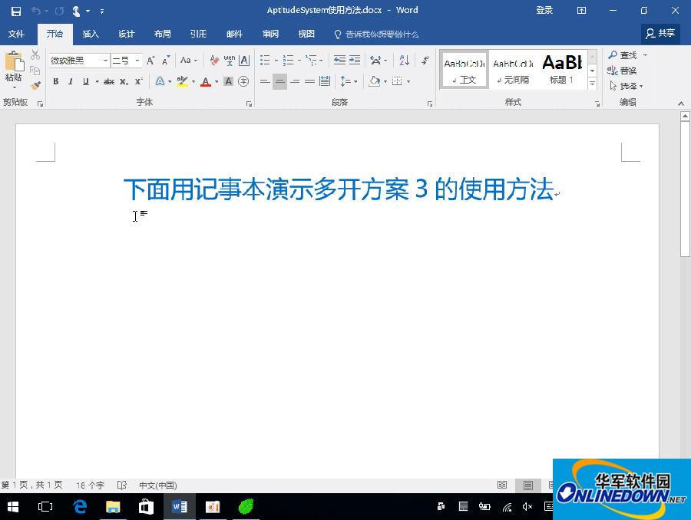Undo the last action in title bar
This screenshot has height=520, width=691.
click(35, 11)
